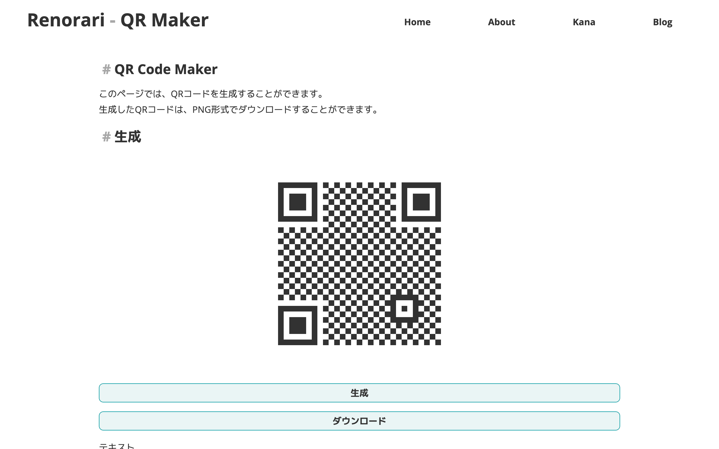Click the 生成 generate button
Viewport: 719px width, 449px height.
tap(359, 393)
